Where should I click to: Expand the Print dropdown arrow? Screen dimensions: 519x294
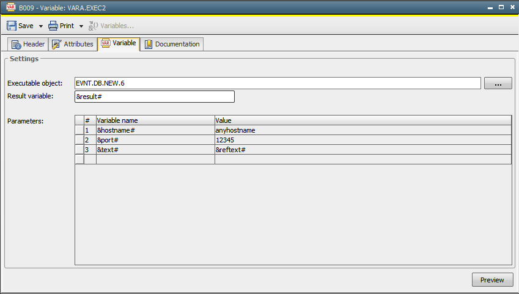pos(81,26)
